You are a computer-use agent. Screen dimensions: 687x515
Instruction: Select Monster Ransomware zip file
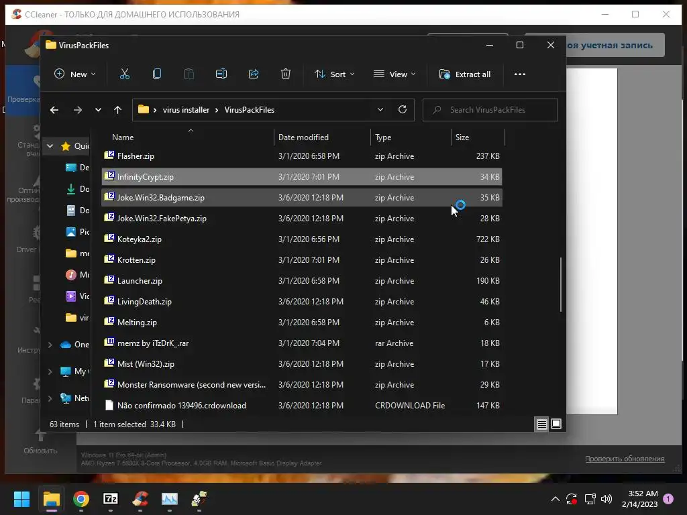(301, 385)
